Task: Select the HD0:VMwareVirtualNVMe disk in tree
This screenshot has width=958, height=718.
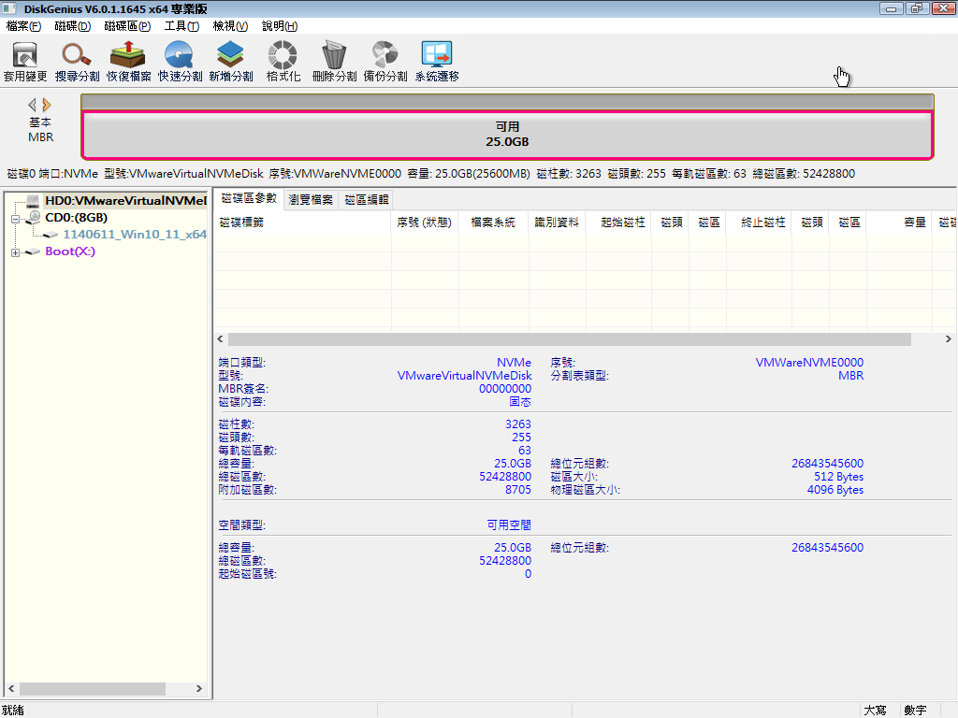Action: coord(124,201)
